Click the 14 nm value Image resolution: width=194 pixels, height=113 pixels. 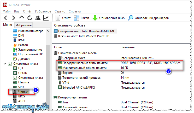coord(125,78)
